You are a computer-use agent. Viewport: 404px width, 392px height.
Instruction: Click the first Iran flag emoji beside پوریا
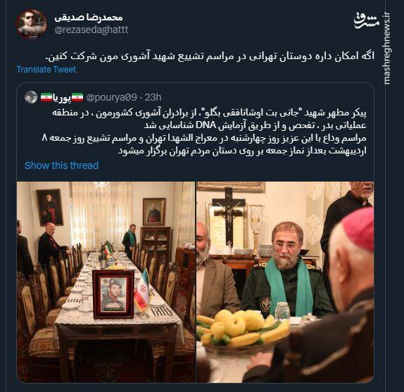(46, 97)
